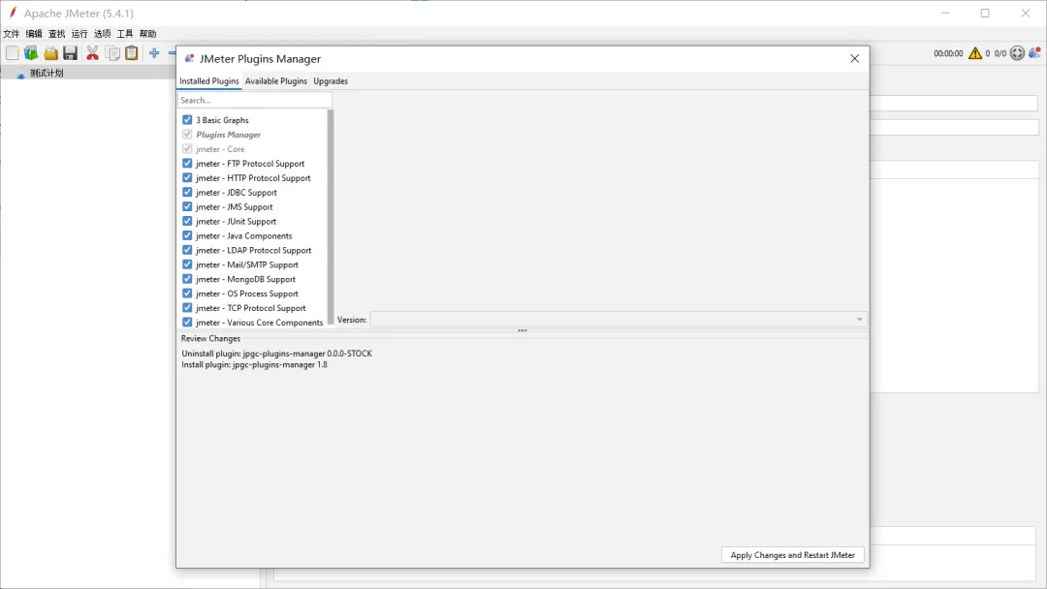Viewport: 1047px width, 589px height.
Task: Click the icon in the Plugins Manager title bar
Action: click(x=190, y=59)
